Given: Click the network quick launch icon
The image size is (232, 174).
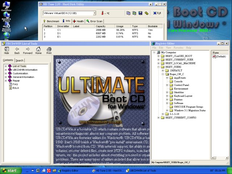Looking at the screenshot, I should (43, 171).
